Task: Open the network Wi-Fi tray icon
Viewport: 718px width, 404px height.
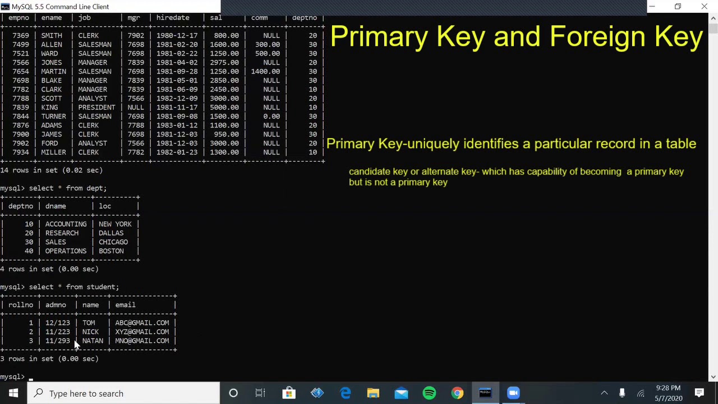Action: pos(641,393)
